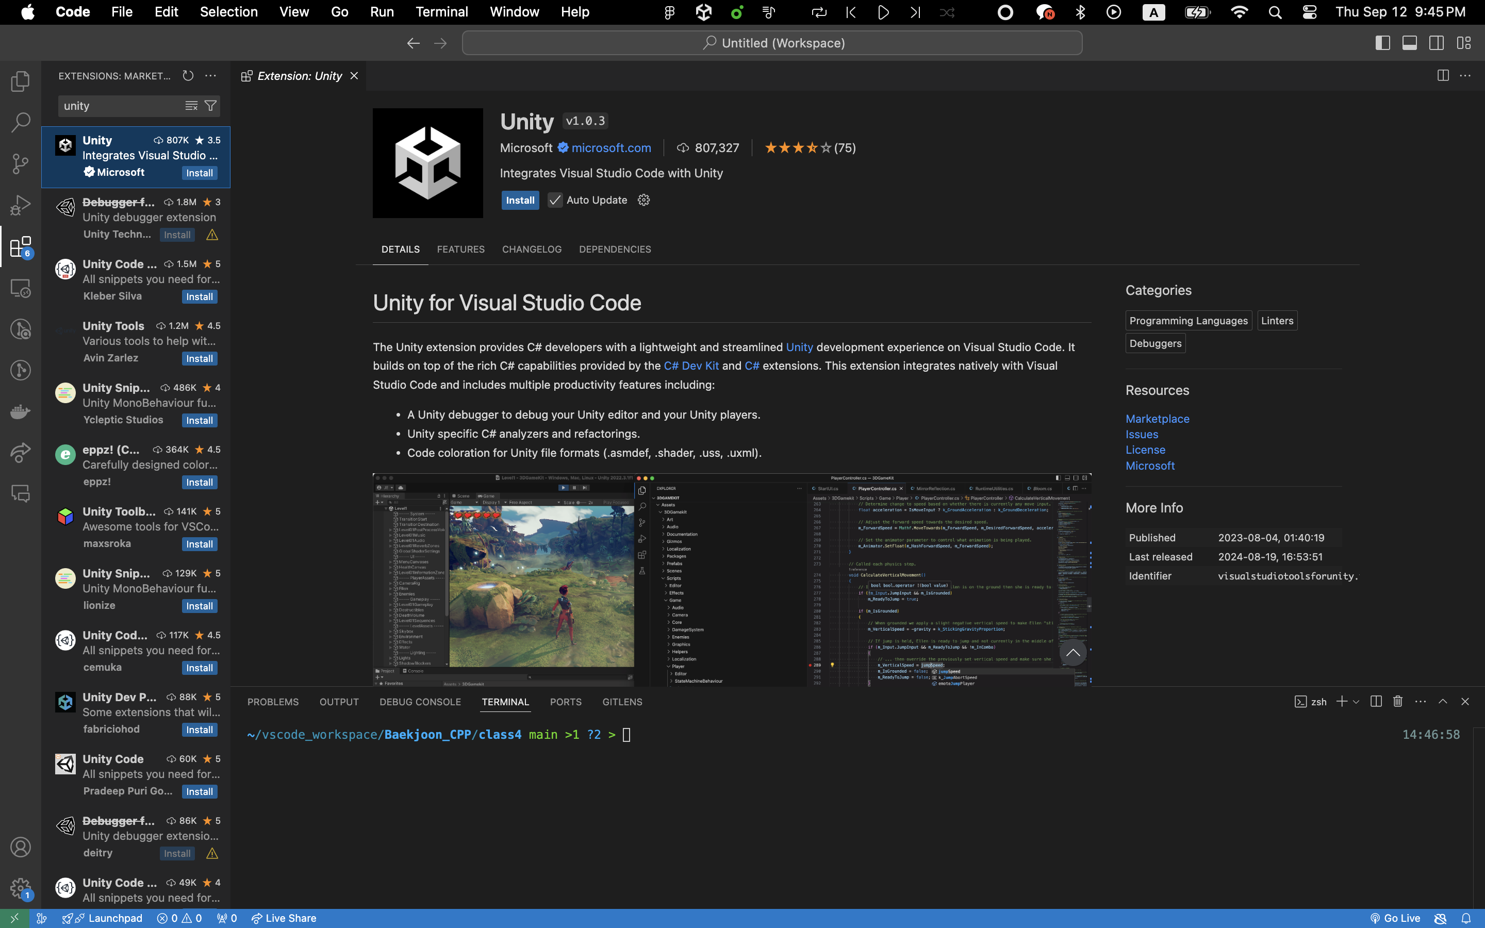Viewport: 1485px width, 928px height.
Task: Open the Search view icon
Action: (x=20, y=122)
